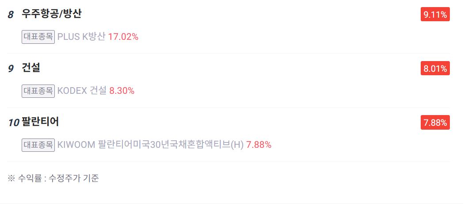Click the 8.30% return figure

122,91
